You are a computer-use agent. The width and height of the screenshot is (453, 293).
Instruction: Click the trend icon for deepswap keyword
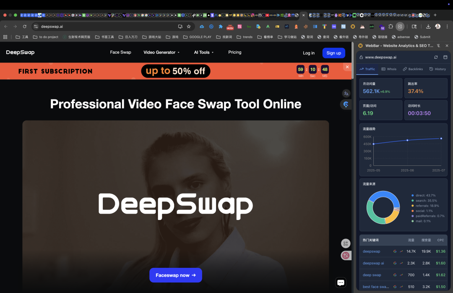click(401, 251)
